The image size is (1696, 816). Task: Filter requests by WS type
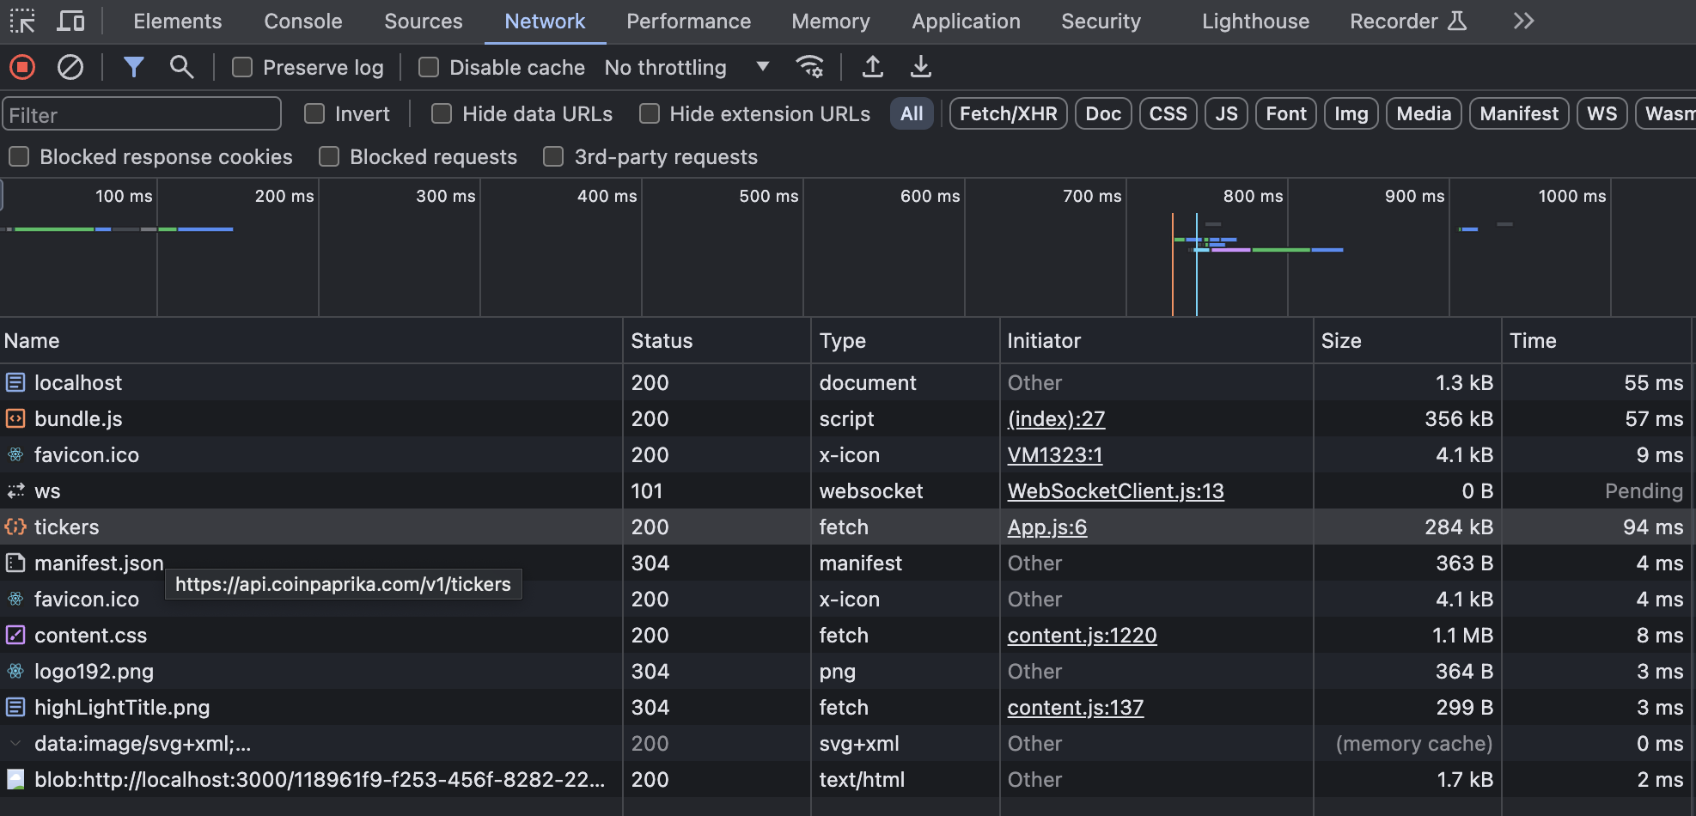coord(1602,113)
